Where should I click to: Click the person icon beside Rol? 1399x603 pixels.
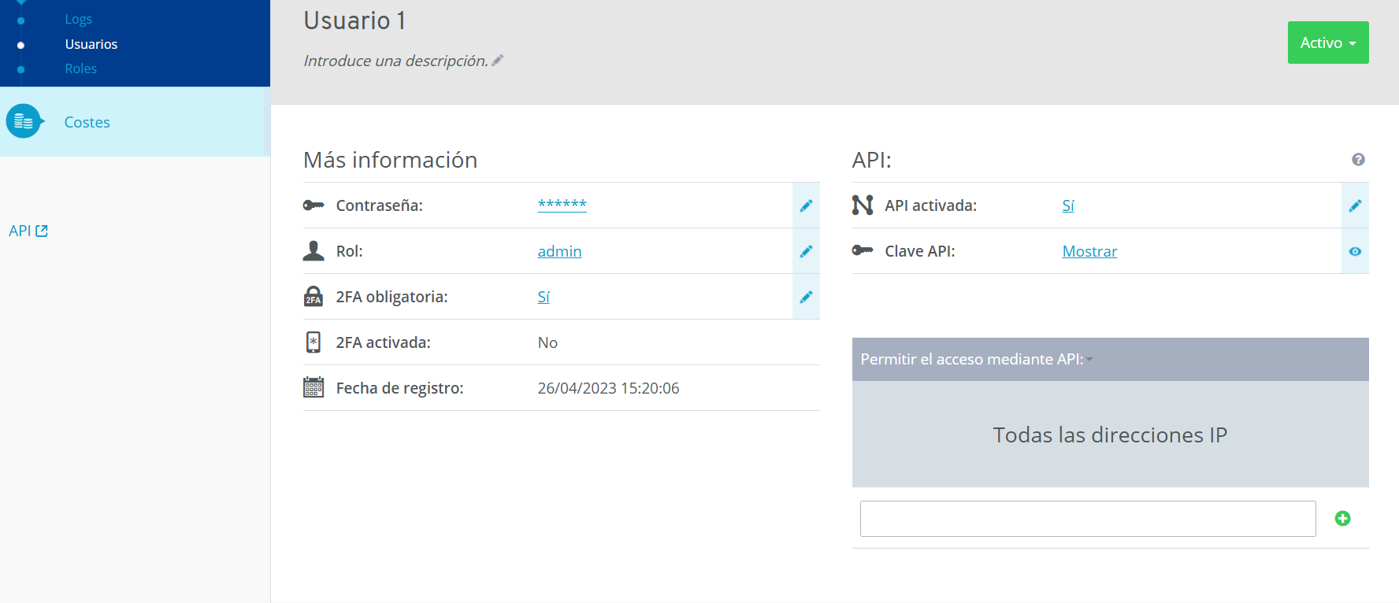point(314,250)
